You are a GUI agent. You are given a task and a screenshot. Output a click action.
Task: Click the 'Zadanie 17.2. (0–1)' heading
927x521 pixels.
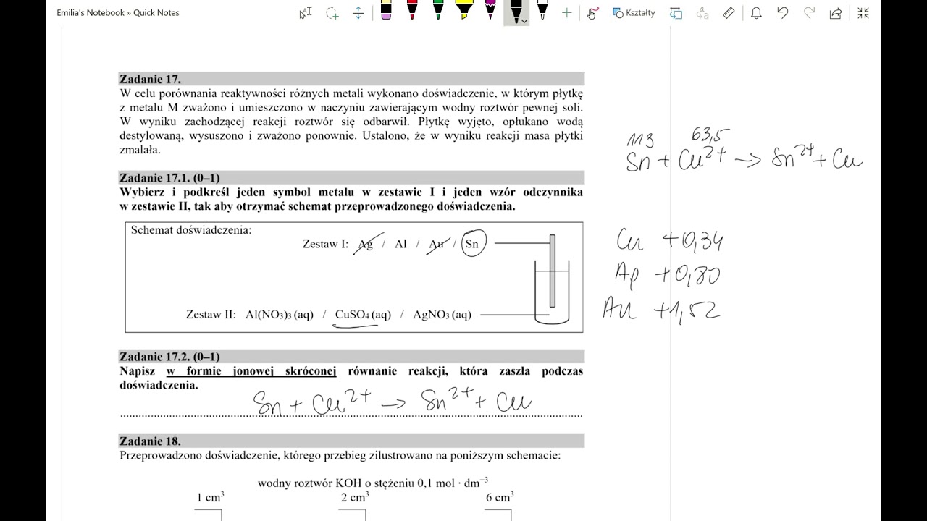169,357
